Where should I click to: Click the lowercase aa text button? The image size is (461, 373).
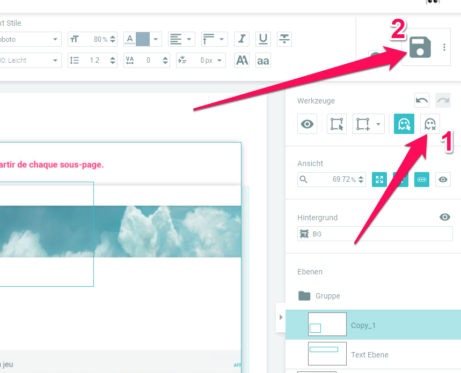coord(263,61)
